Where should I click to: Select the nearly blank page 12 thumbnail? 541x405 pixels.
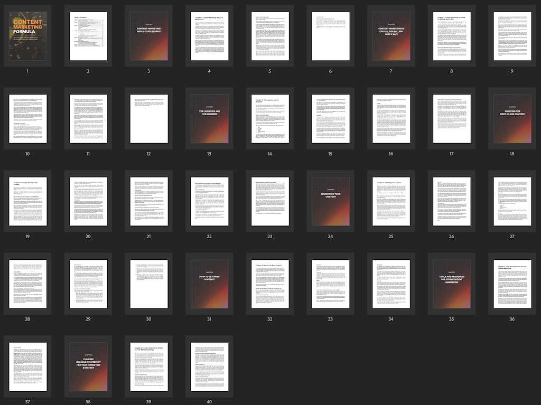coord(149,119)
